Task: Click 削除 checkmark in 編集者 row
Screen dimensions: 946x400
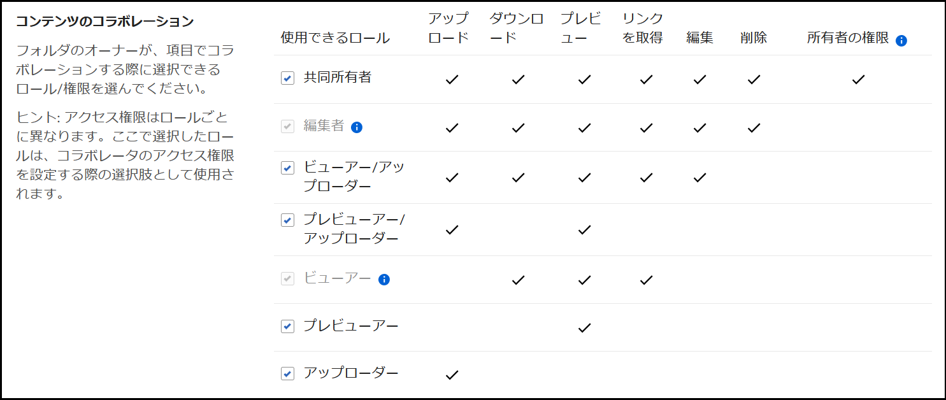Action: coord(754,128)
